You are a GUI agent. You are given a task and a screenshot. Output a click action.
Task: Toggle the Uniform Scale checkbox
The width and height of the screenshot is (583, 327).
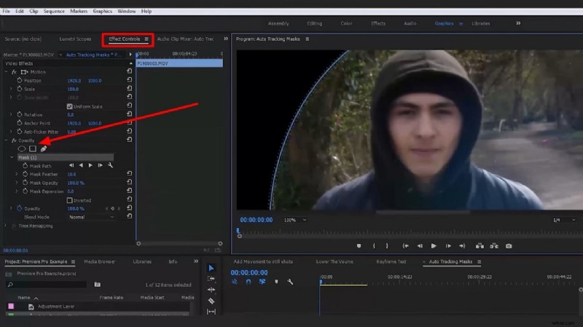pyautogui.click(x=69, y=106)
